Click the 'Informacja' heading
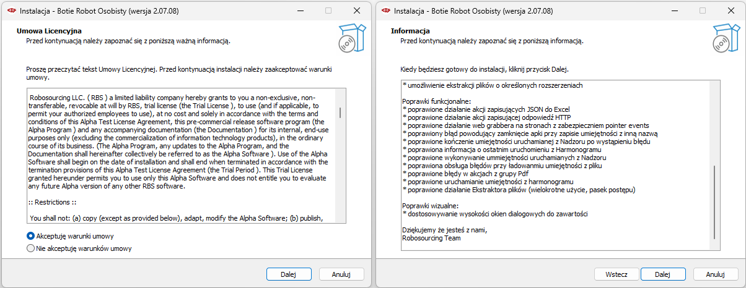This screenshot has height=288, width=746. [x=410, y=31]
